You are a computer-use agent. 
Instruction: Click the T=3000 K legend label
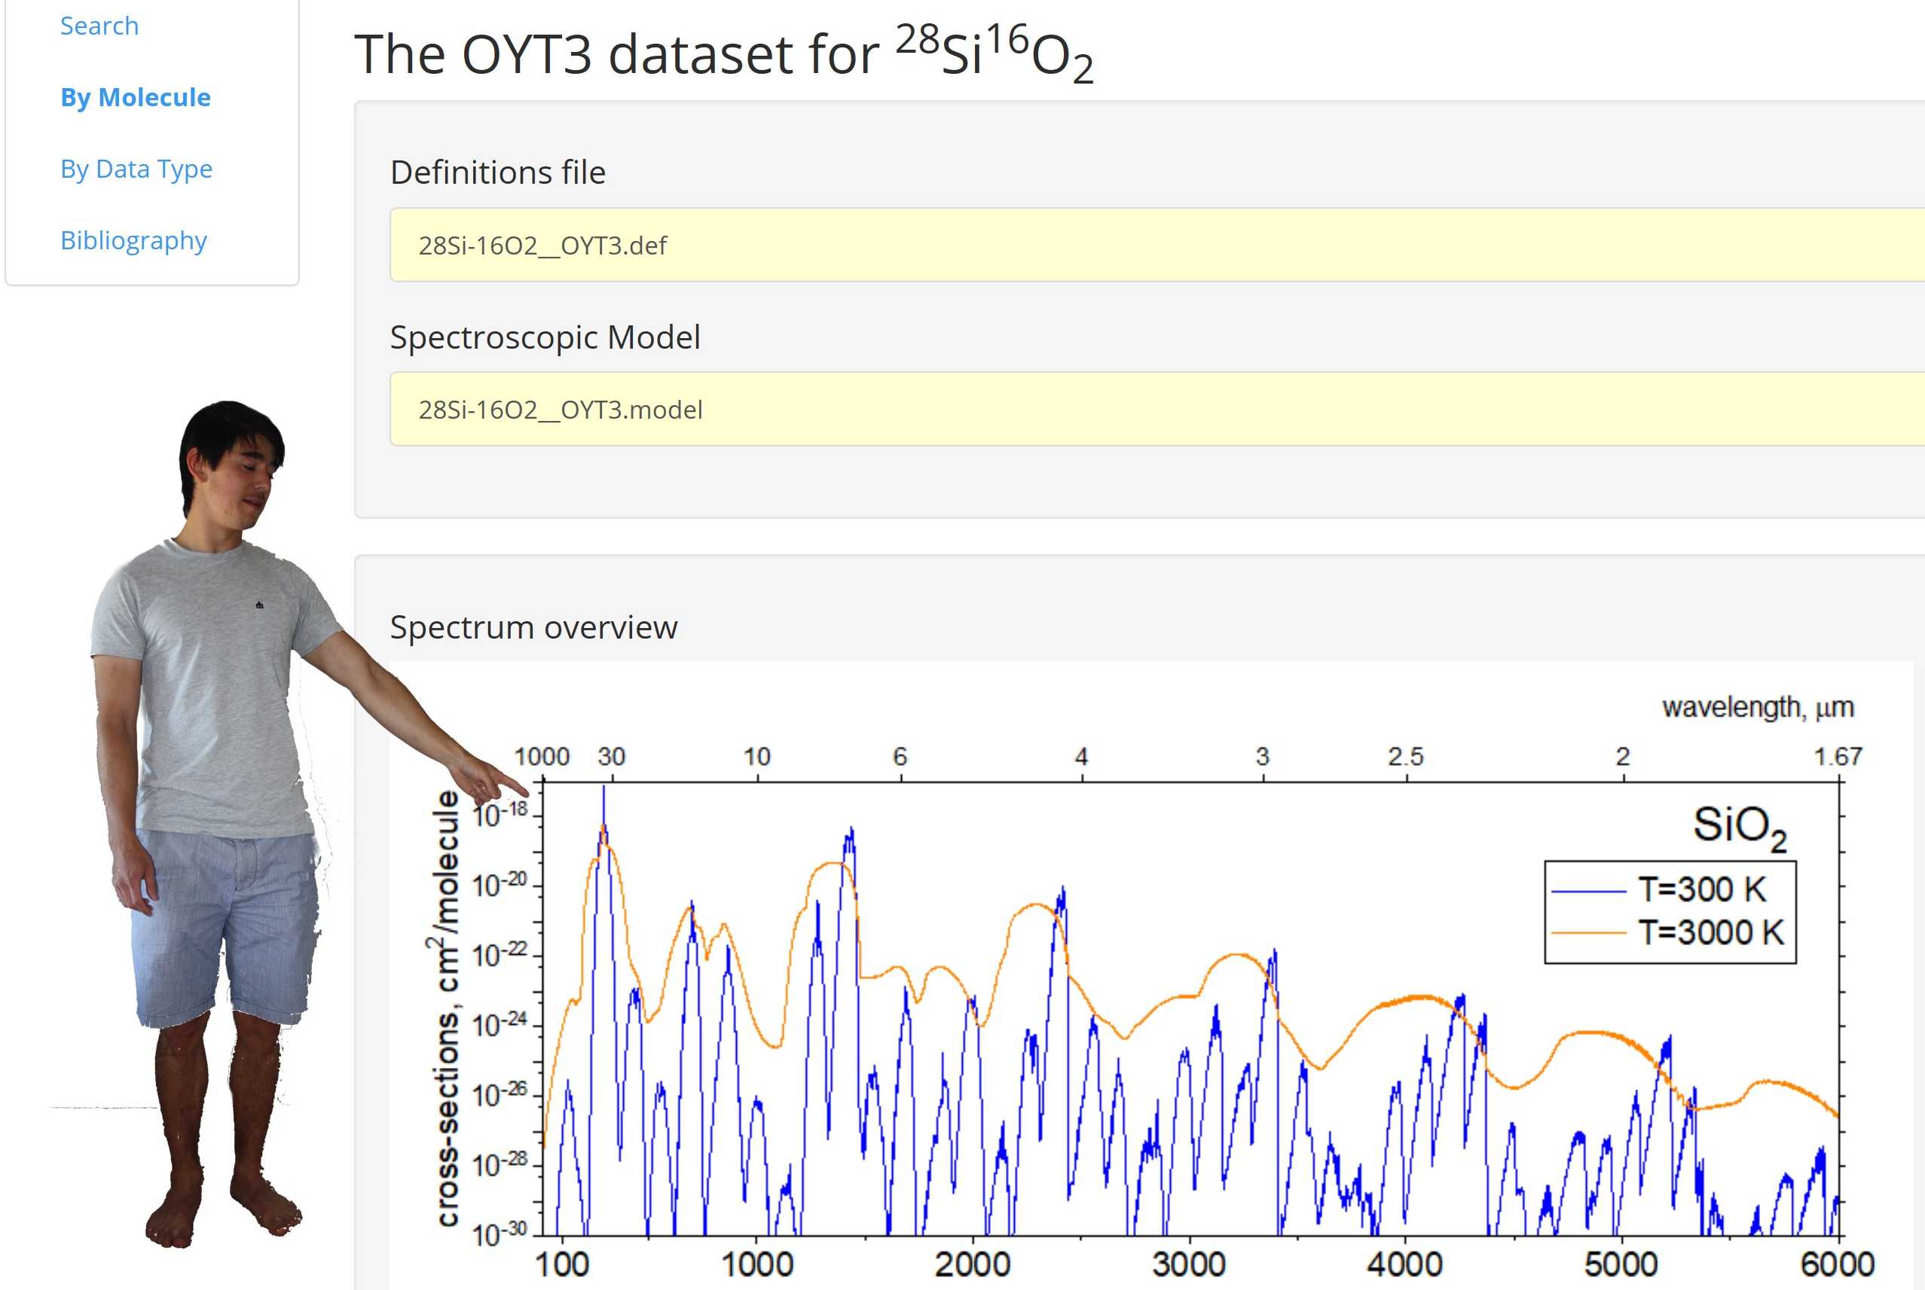pyautogui.click(x=1710, y=933)
